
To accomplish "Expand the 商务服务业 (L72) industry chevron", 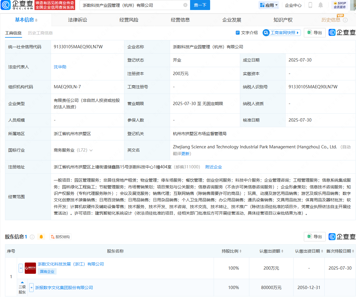I will click(91, 150).
